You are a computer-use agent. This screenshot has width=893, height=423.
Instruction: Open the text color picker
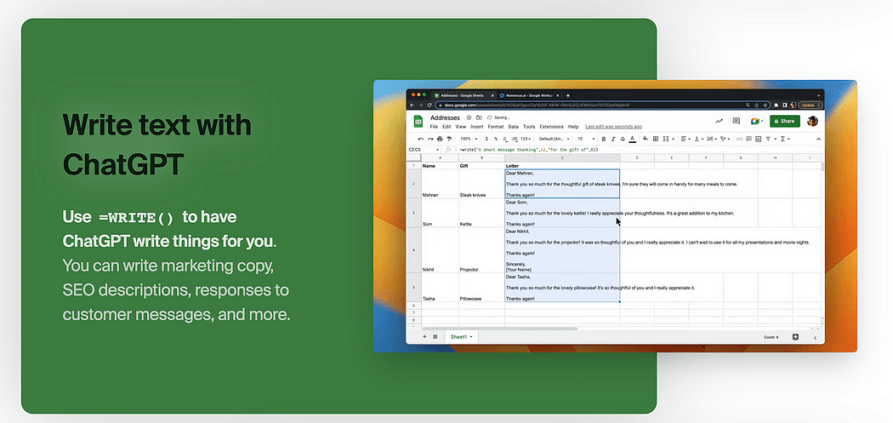pos(632,139)
